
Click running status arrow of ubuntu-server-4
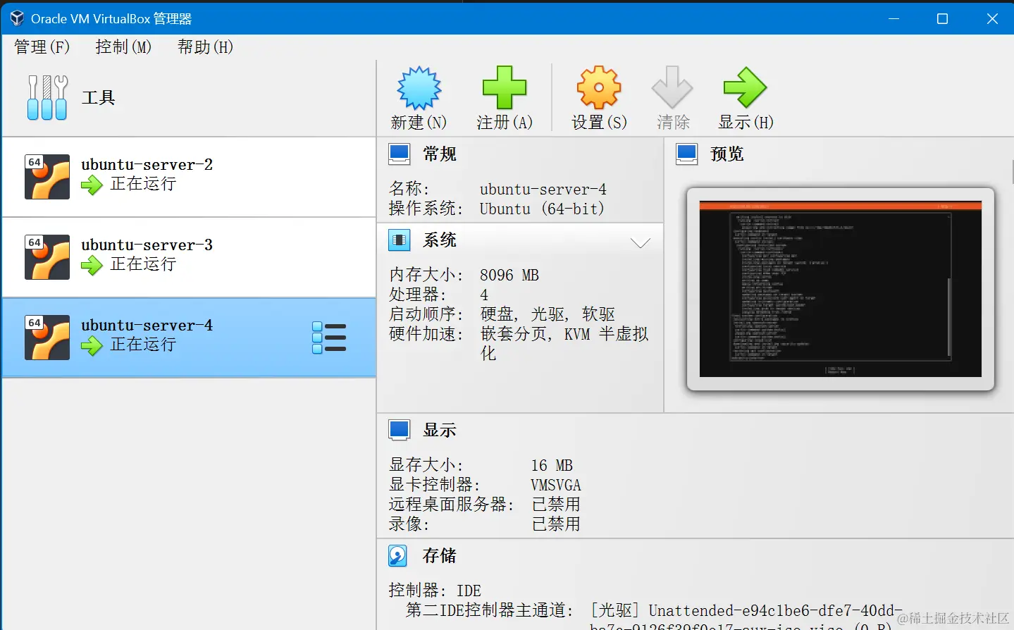coord(92,346)
